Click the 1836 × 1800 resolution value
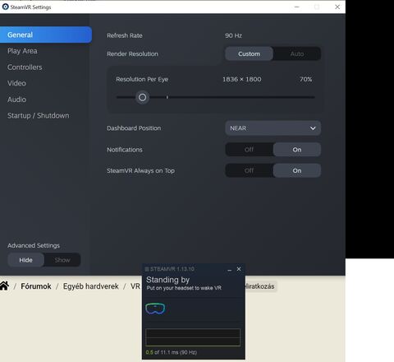Viewport: 394px width, 362px height. [242, 79]
